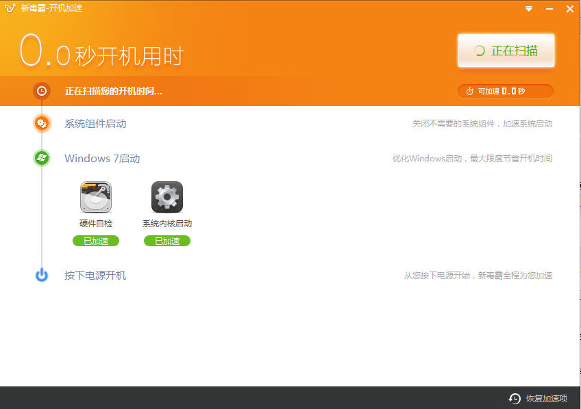Viewport: 581px width, 409px height.
Task: Click the 0.0秒开机用时 boot time display
Action: click(101, 53)
